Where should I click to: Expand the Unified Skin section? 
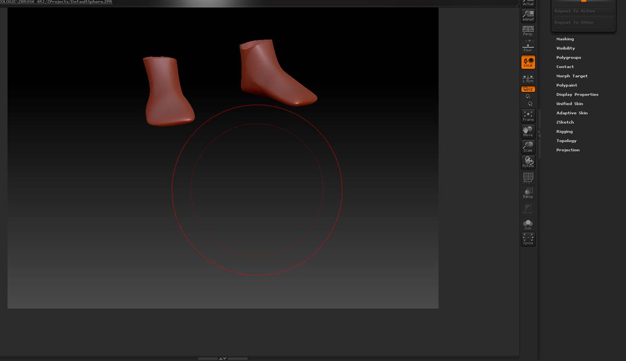click(570, 104)
